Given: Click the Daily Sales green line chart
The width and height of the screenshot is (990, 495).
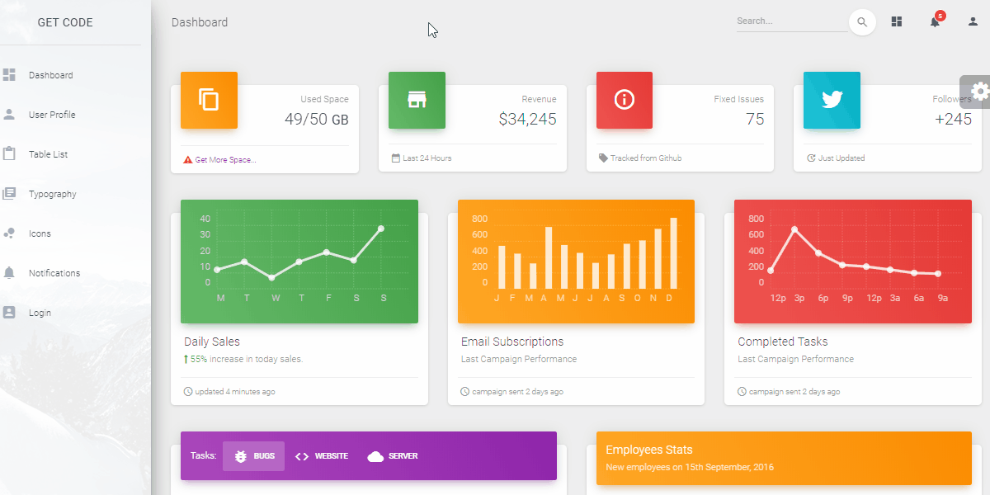Looking at the screenshot, I should [299, 262].
